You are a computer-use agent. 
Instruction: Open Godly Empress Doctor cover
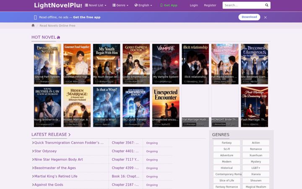tap(136, 64)
